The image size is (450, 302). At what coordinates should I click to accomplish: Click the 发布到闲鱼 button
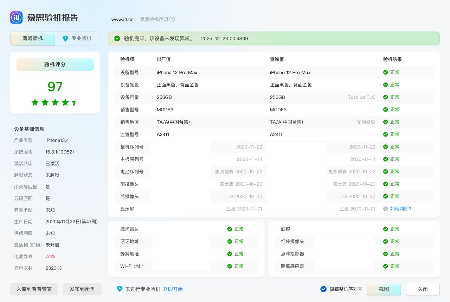pos(82,289)
